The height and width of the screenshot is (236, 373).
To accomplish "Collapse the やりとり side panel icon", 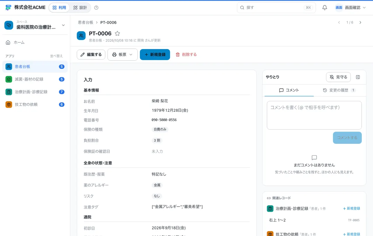I will 358,77.
